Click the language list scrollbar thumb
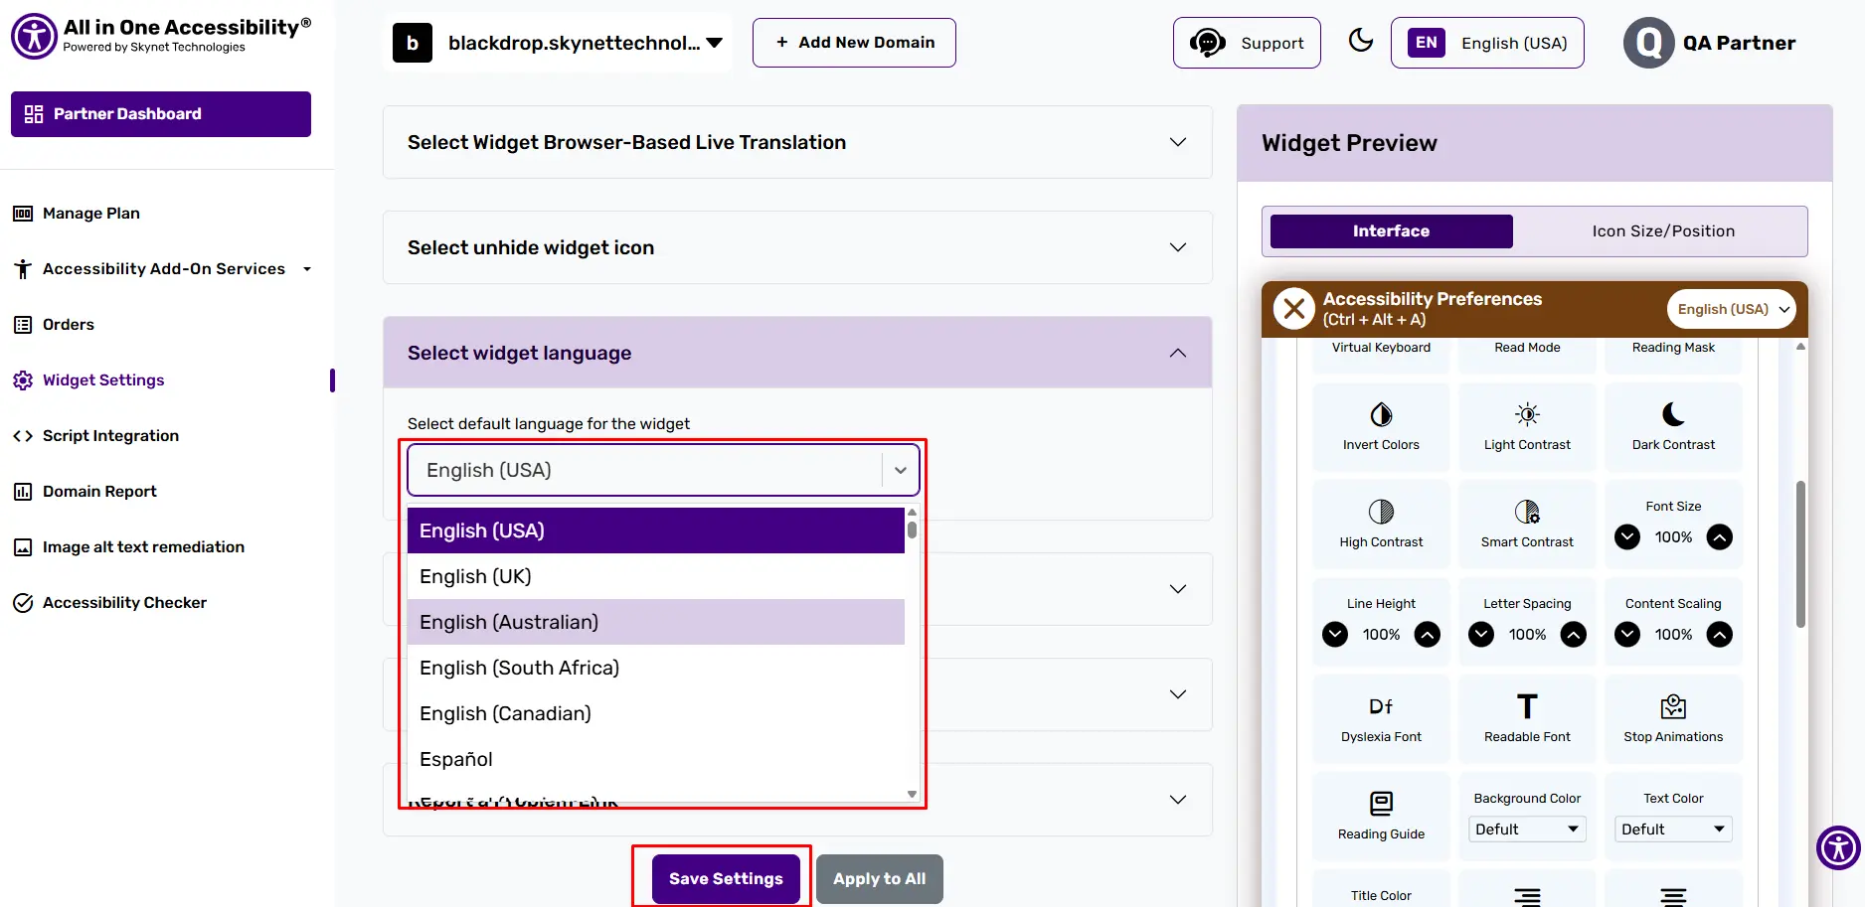 (912, 529)
